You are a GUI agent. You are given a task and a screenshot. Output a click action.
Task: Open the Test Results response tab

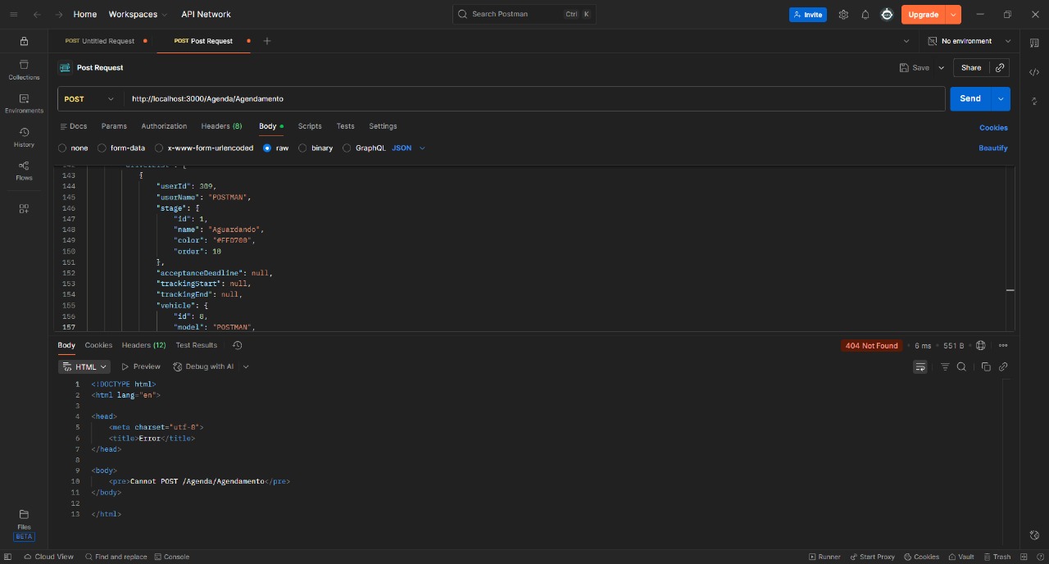tap(196, 345)
